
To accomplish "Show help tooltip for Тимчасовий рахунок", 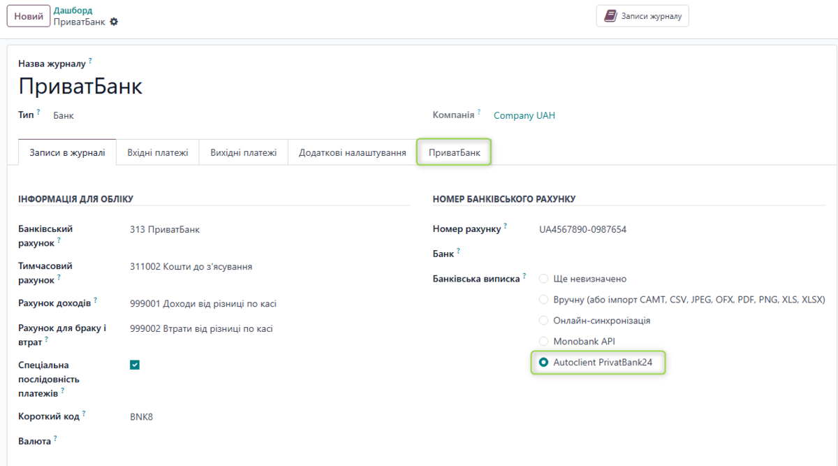I will 59,277.
